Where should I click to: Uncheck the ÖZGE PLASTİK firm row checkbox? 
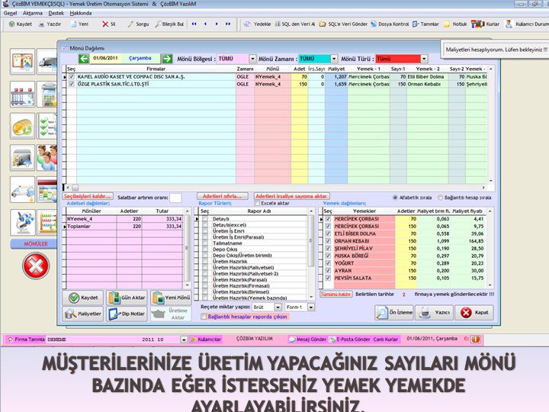(x=72, y=84)
